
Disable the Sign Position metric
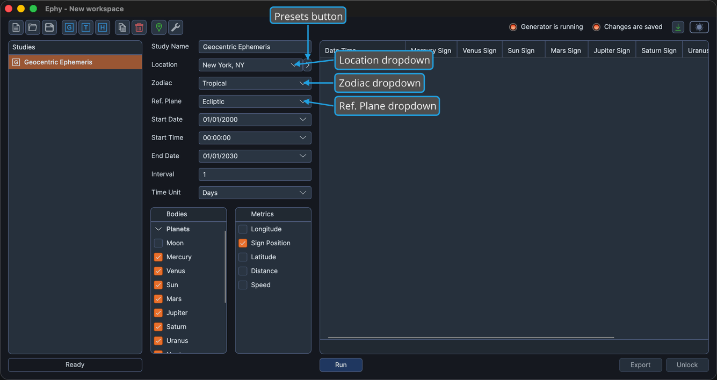click(x=243, y=243)
